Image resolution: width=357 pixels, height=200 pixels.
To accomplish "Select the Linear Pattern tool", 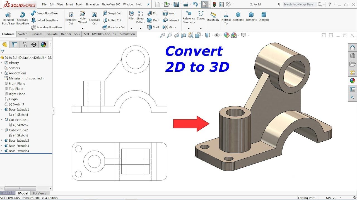I will [x=141, y=17].
